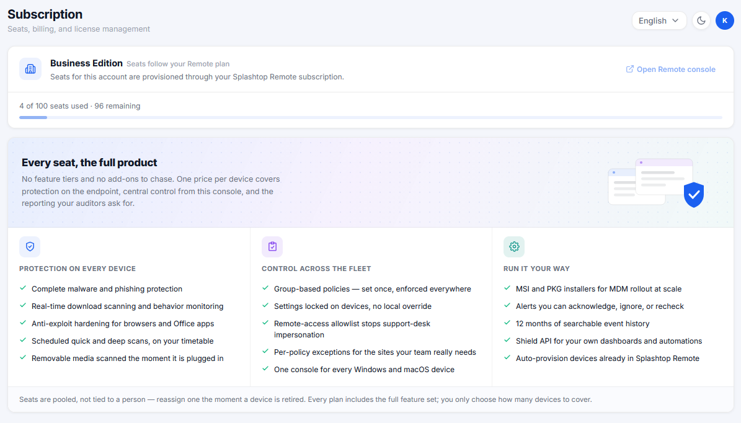Click the clipboard icon above Control Across the Fleet
The height and width of the screenshot is (423, 741).
click(272, 247)
